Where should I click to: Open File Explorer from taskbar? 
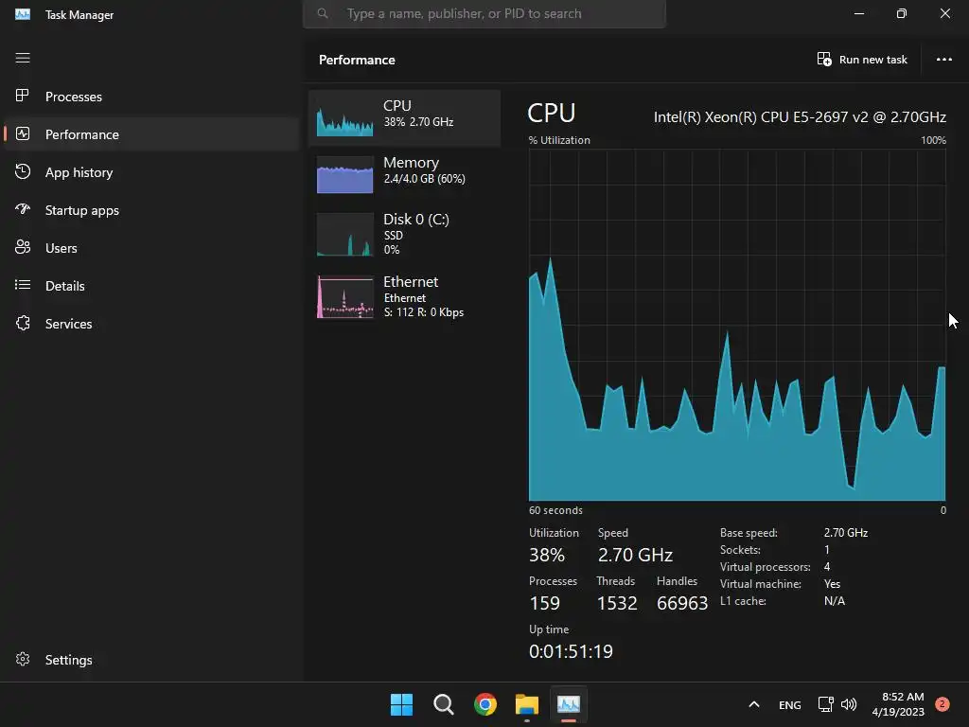pyautogui.click(x=526, y=704)
